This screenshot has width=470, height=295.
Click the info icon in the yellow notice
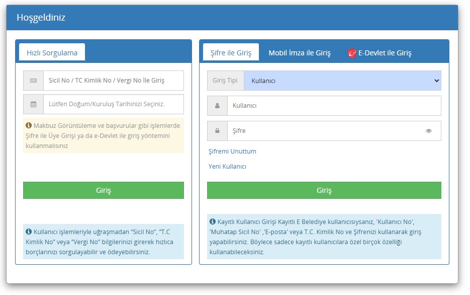29,125
